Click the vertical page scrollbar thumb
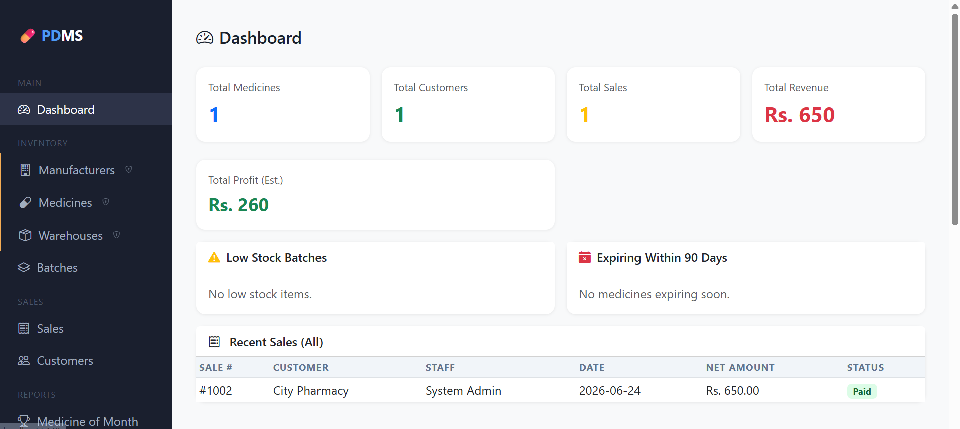 tap(955, 119)
